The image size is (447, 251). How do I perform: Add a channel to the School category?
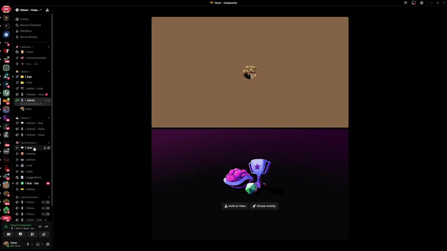click(49, 118)
